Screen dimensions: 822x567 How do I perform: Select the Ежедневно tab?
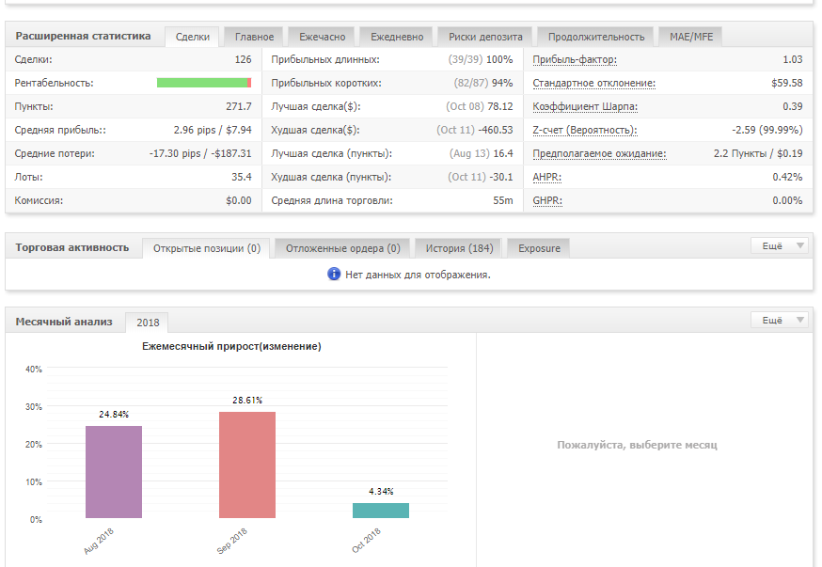397,37
